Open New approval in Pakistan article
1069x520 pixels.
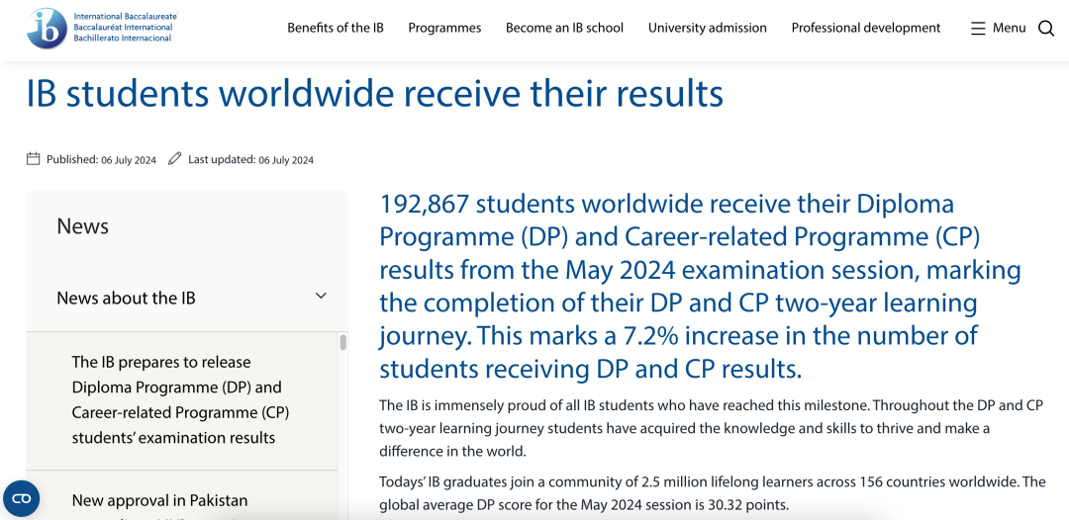coord(159,501)
